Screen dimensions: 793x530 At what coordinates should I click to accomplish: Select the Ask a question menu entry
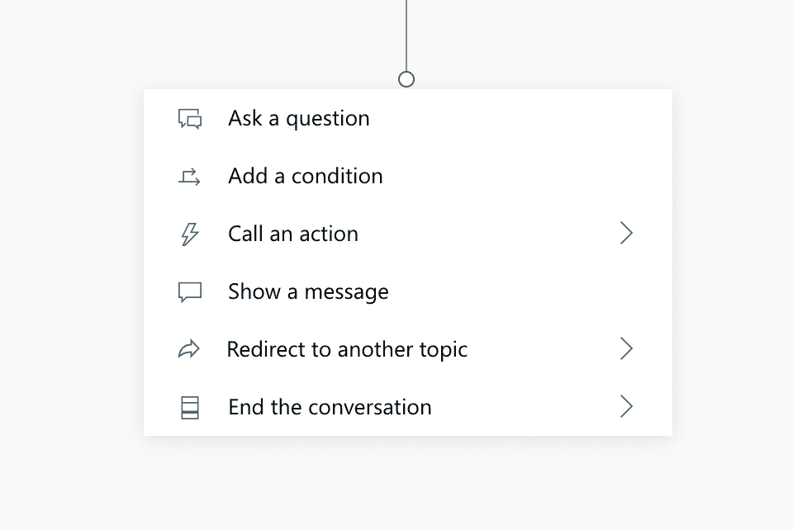pyautogui.click(x=407, y=118)
